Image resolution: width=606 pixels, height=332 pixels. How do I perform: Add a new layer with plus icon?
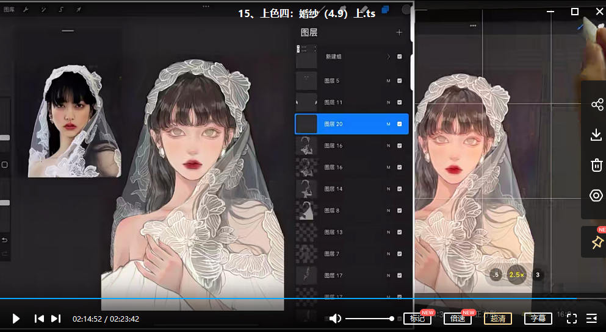pyautogui.click(x=399, y=32)
